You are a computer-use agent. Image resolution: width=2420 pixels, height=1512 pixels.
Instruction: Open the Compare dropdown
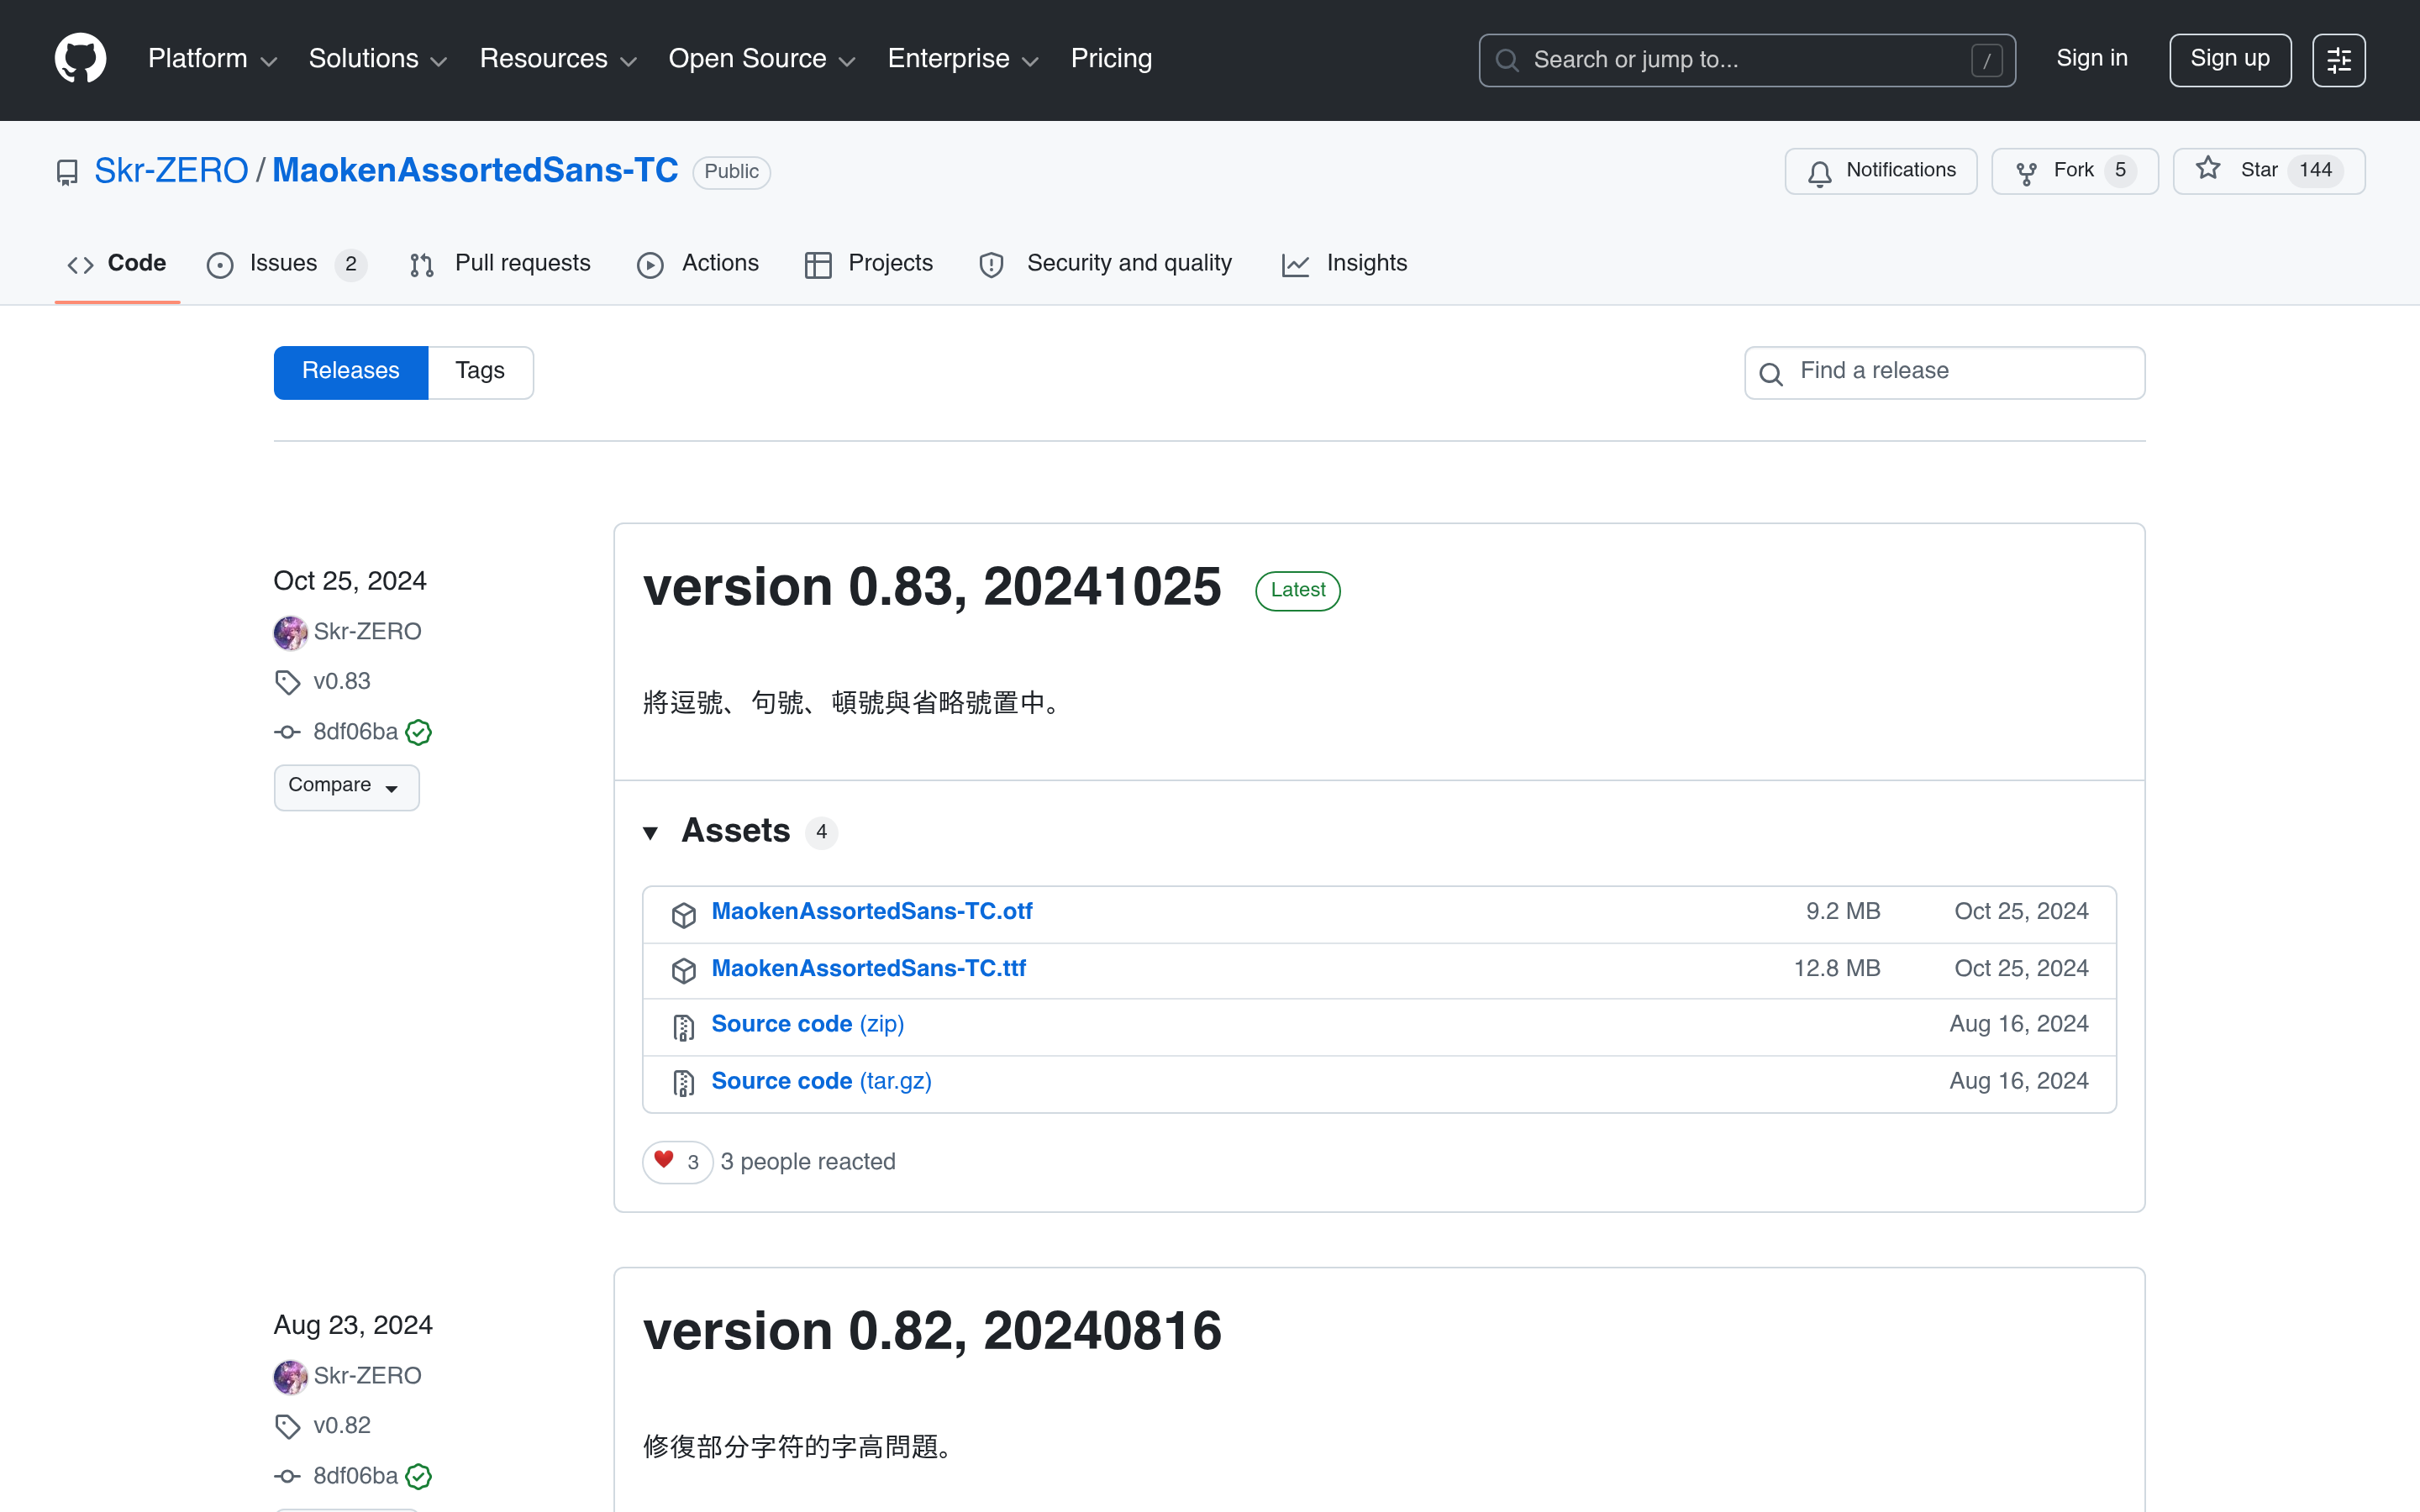click(x=346, y=787)
